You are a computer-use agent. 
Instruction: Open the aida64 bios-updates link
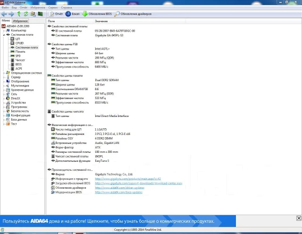click(x=118, y=192)
